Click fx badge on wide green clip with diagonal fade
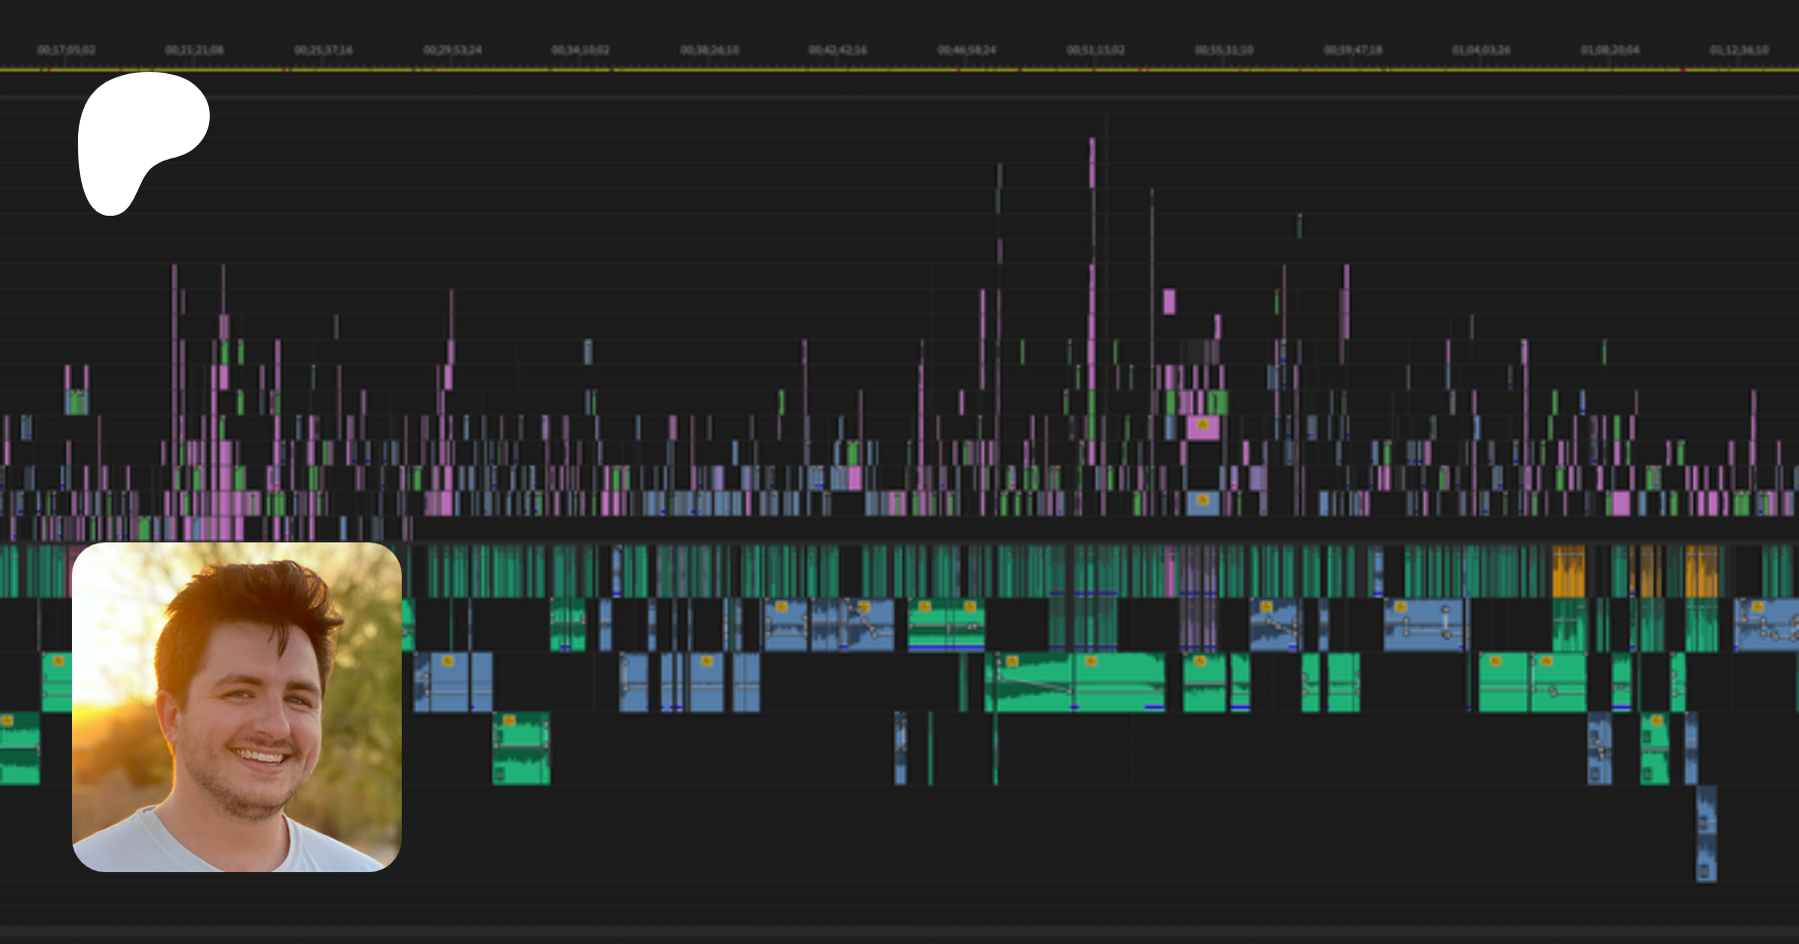Viewport: 1799px width, 944px height. (x=1011, y=661)
